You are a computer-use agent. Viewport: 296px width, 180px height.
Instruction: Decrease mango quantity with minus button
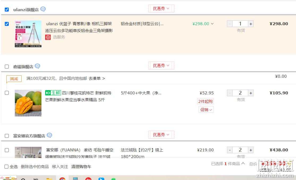[x=230, y=93]
